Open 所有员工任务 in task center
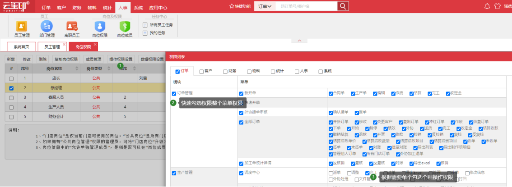Screen dimensions: 512x187 (x=158, y=25)
